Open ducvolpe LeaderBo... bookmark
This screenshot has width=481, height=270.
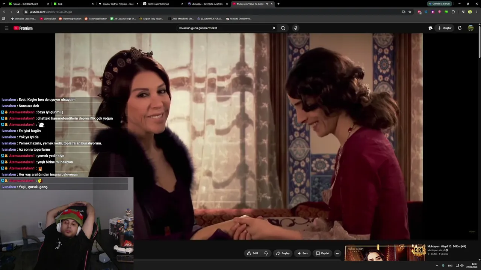[x=23, y=19]
